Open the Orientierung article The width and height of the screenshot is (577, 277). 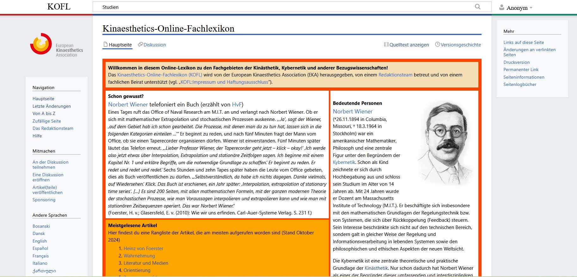[137, 270]
